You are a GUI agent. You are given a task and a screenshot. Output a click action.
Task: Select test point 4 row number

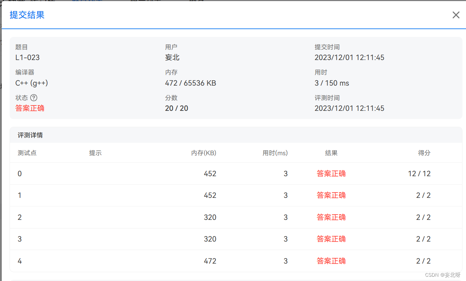20,261
